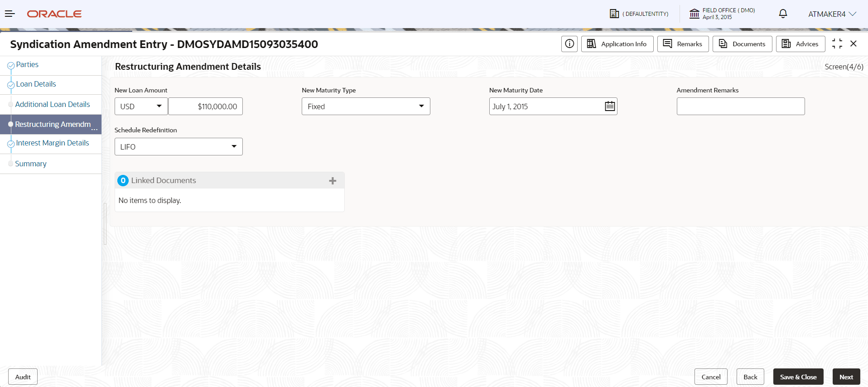The image size is (868, 387).
Task: Click the Restructuring Amendment Details heading
Action: [188, 67]
